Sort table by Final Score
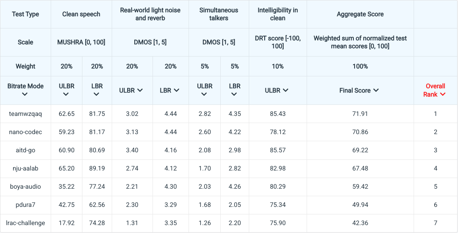 [376, 90]
